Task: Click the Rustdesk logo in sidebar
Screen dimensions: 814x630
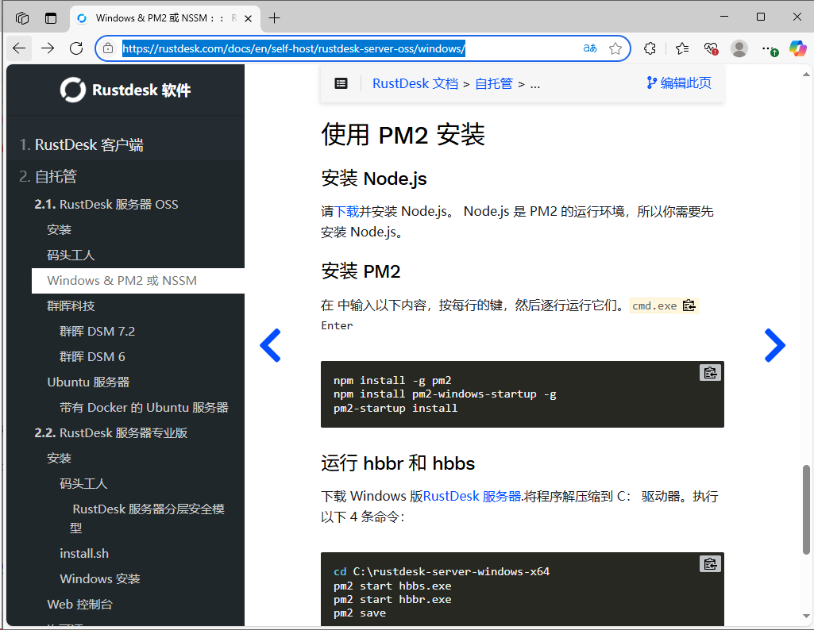Action: 125,90
